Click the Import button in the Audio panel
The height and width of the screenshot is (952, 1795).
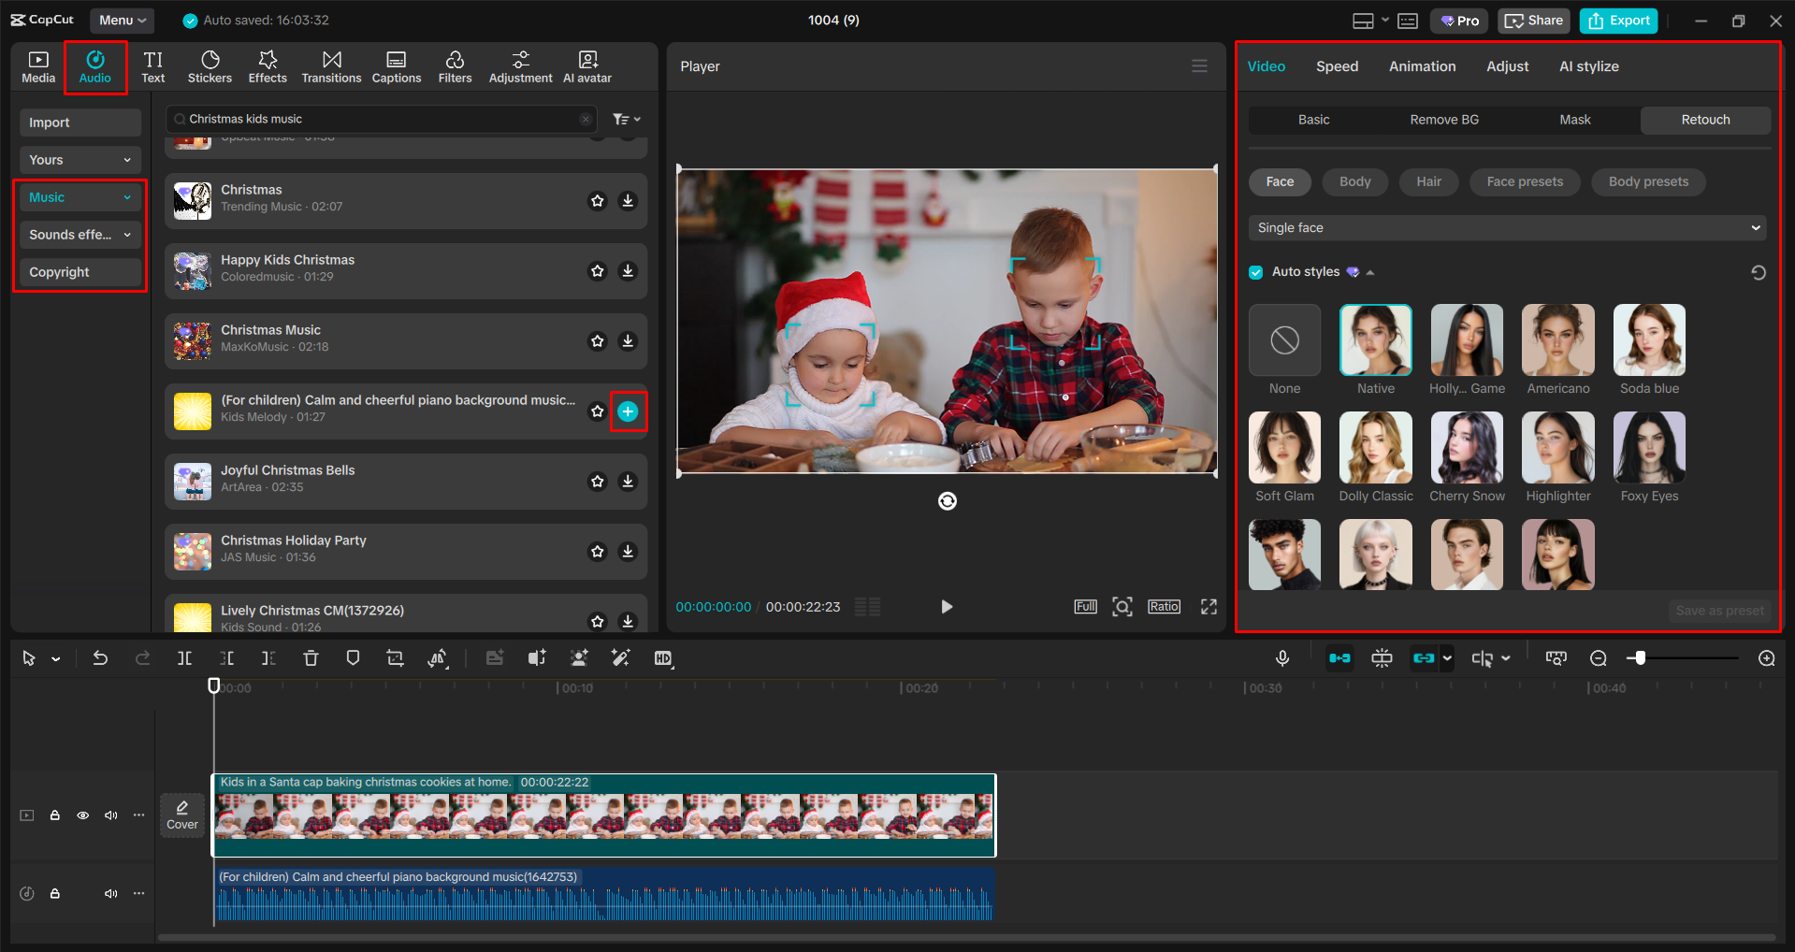coord(80,122)
